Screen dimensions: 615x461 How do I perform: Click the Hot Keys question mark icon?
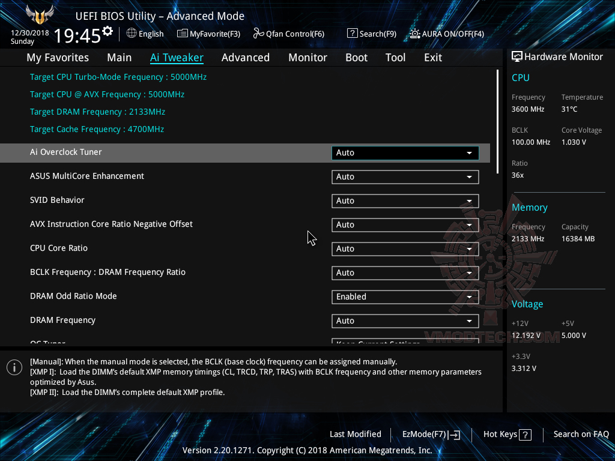pyautogui.click(x=527, y=434)
